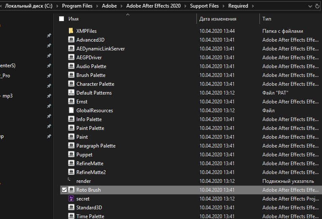This screenshot has height=219, width=322.
Task: Click the pin icon beside _Pro entry
Action: click(x=49, y=76)
